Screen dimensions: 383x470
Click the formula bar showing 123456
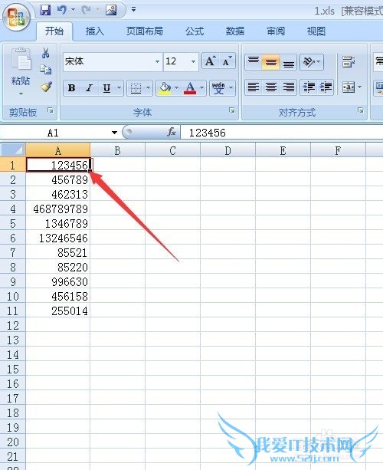point(281,133)
